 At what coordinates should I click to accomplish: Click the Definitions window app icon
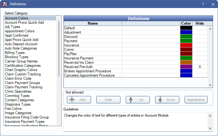pos(4,4)
